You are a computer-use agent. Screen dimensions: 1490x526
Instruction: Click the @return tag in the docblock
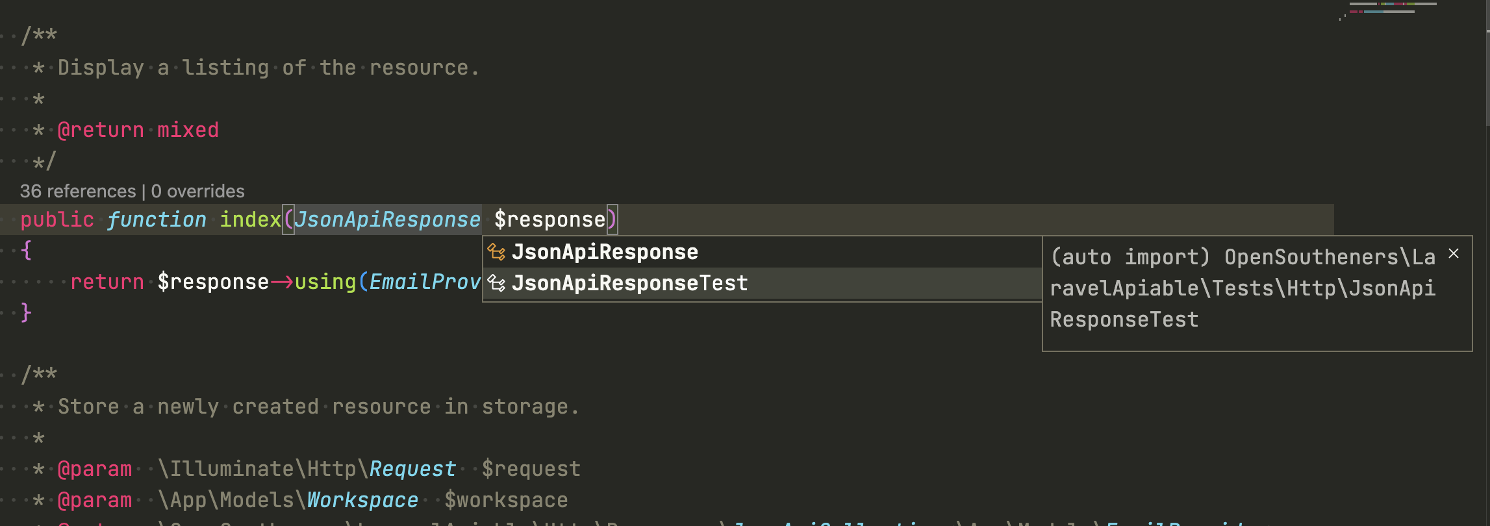click(x=101, y=130)
